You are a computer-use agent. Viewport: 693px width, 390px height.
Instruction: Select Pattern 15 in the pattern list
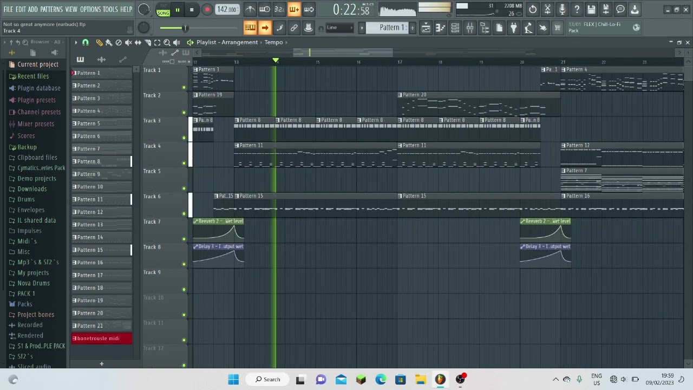(102, 250)
